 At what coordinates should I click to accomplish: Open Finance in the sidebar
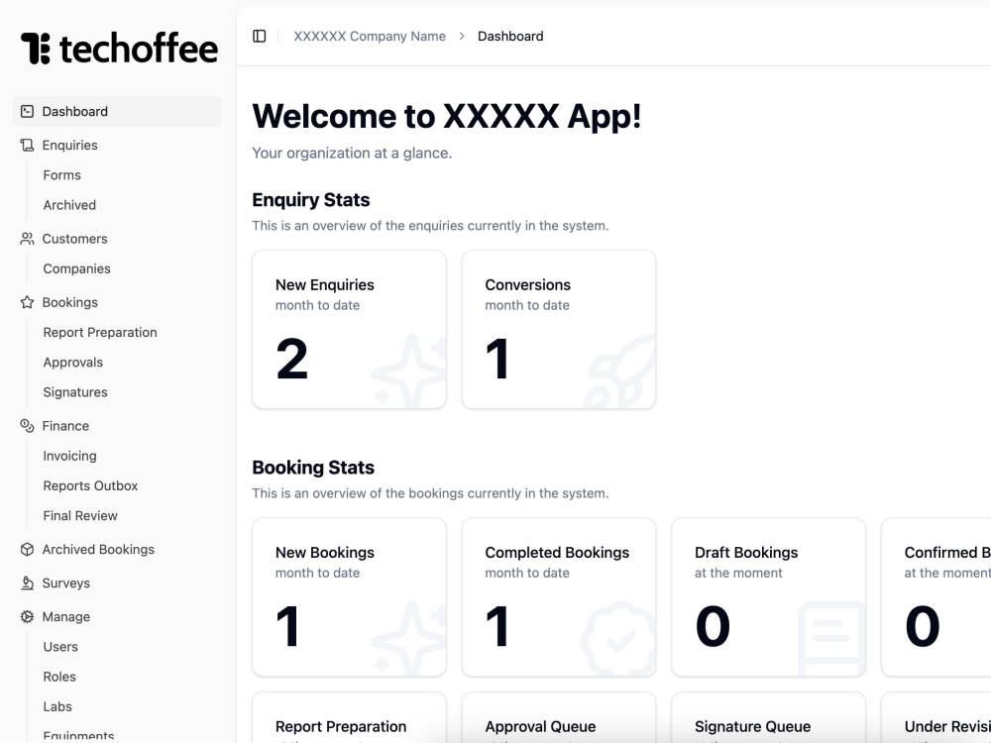point(117,426)
